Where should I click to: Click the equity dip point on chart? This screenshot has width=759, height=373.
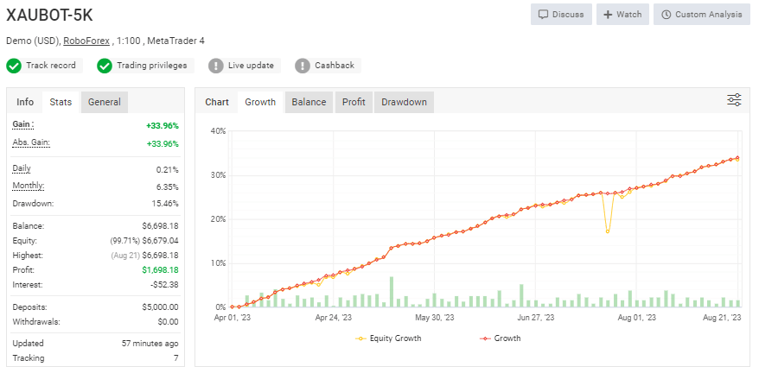click(x=608, y=231)
